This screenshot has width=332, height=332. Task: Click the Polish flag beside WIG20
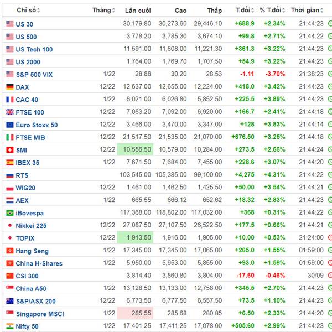[10, 188]
